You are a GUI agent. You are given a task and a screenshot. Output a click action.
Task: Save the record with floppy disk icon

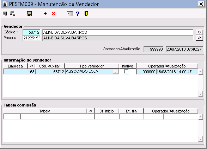pyautogui.click(x=29, y=14)
